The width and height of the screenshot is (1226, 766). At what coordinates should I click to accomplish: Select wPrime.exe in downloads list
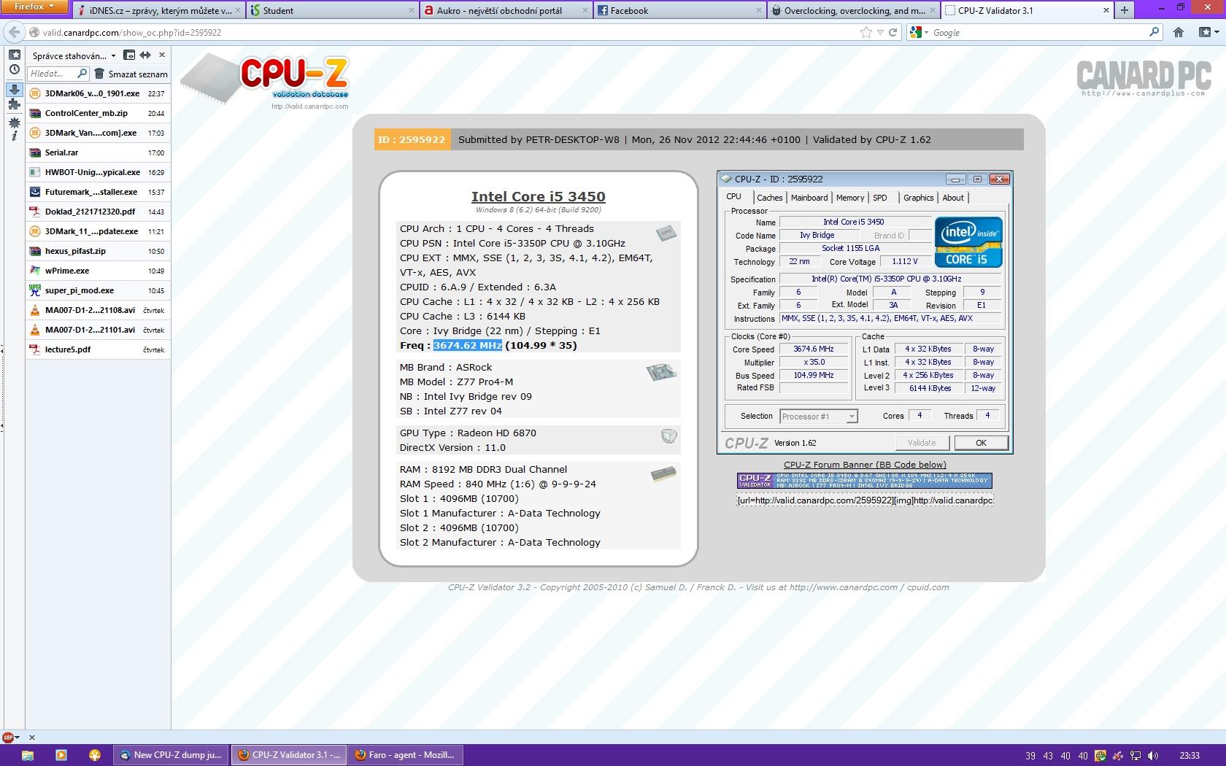point(98,271)
